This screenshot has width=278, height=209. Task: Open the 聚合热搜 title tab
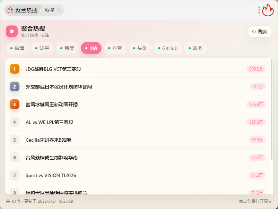click(23, 10)
